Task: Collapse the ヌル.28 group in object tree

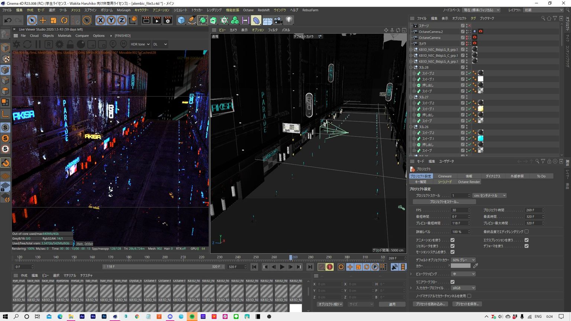Action: pos(411,67)
